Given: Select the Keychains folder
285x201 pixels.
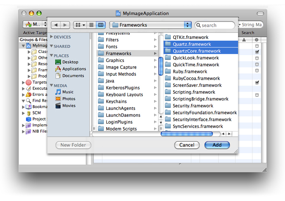Looking at the screenshot, I should (117, 101).
